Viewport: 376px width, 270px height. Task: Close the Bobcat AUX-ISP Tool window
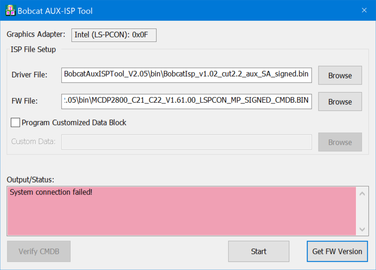click(364, 10)
